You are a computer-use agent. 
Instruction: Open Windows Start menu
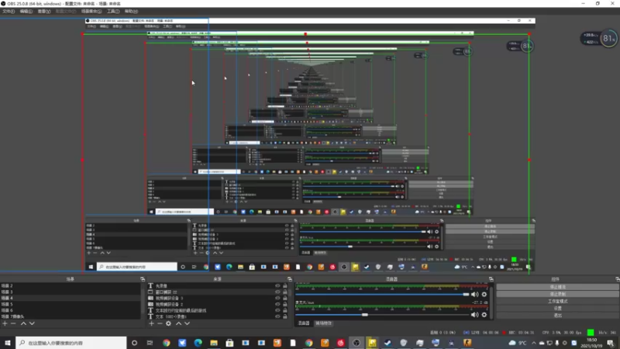pos(8,343)
